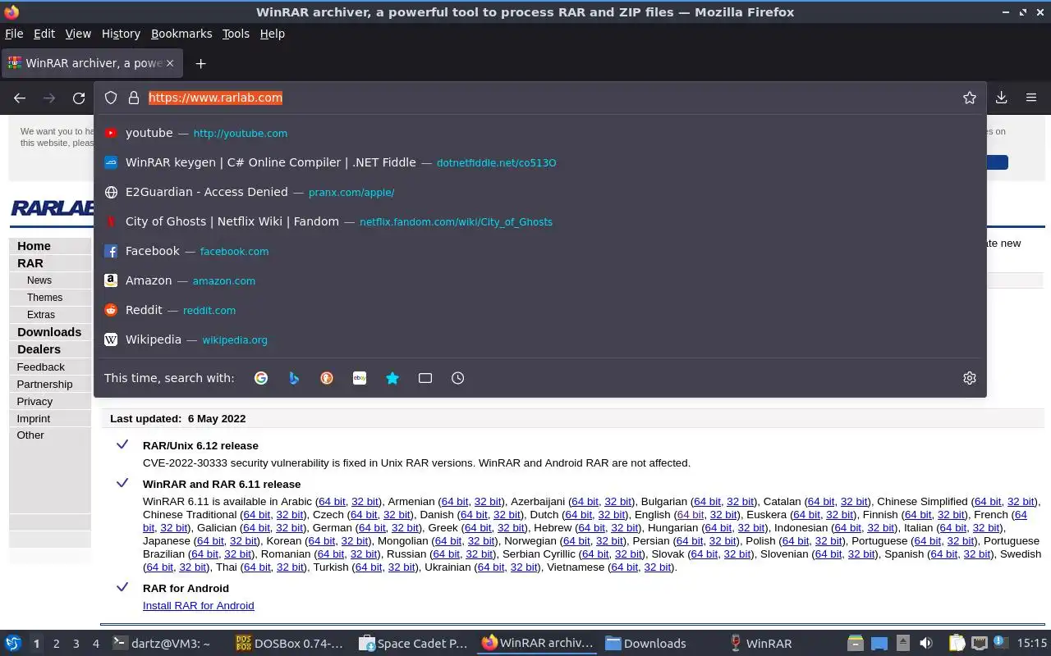
Task: Open the system start menu icon
Action: (x=12, y=644)
